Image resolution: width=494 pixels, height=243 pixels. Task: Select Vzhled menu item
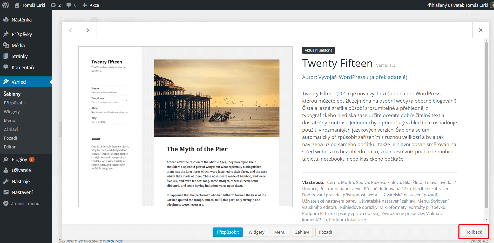(26, 82)
